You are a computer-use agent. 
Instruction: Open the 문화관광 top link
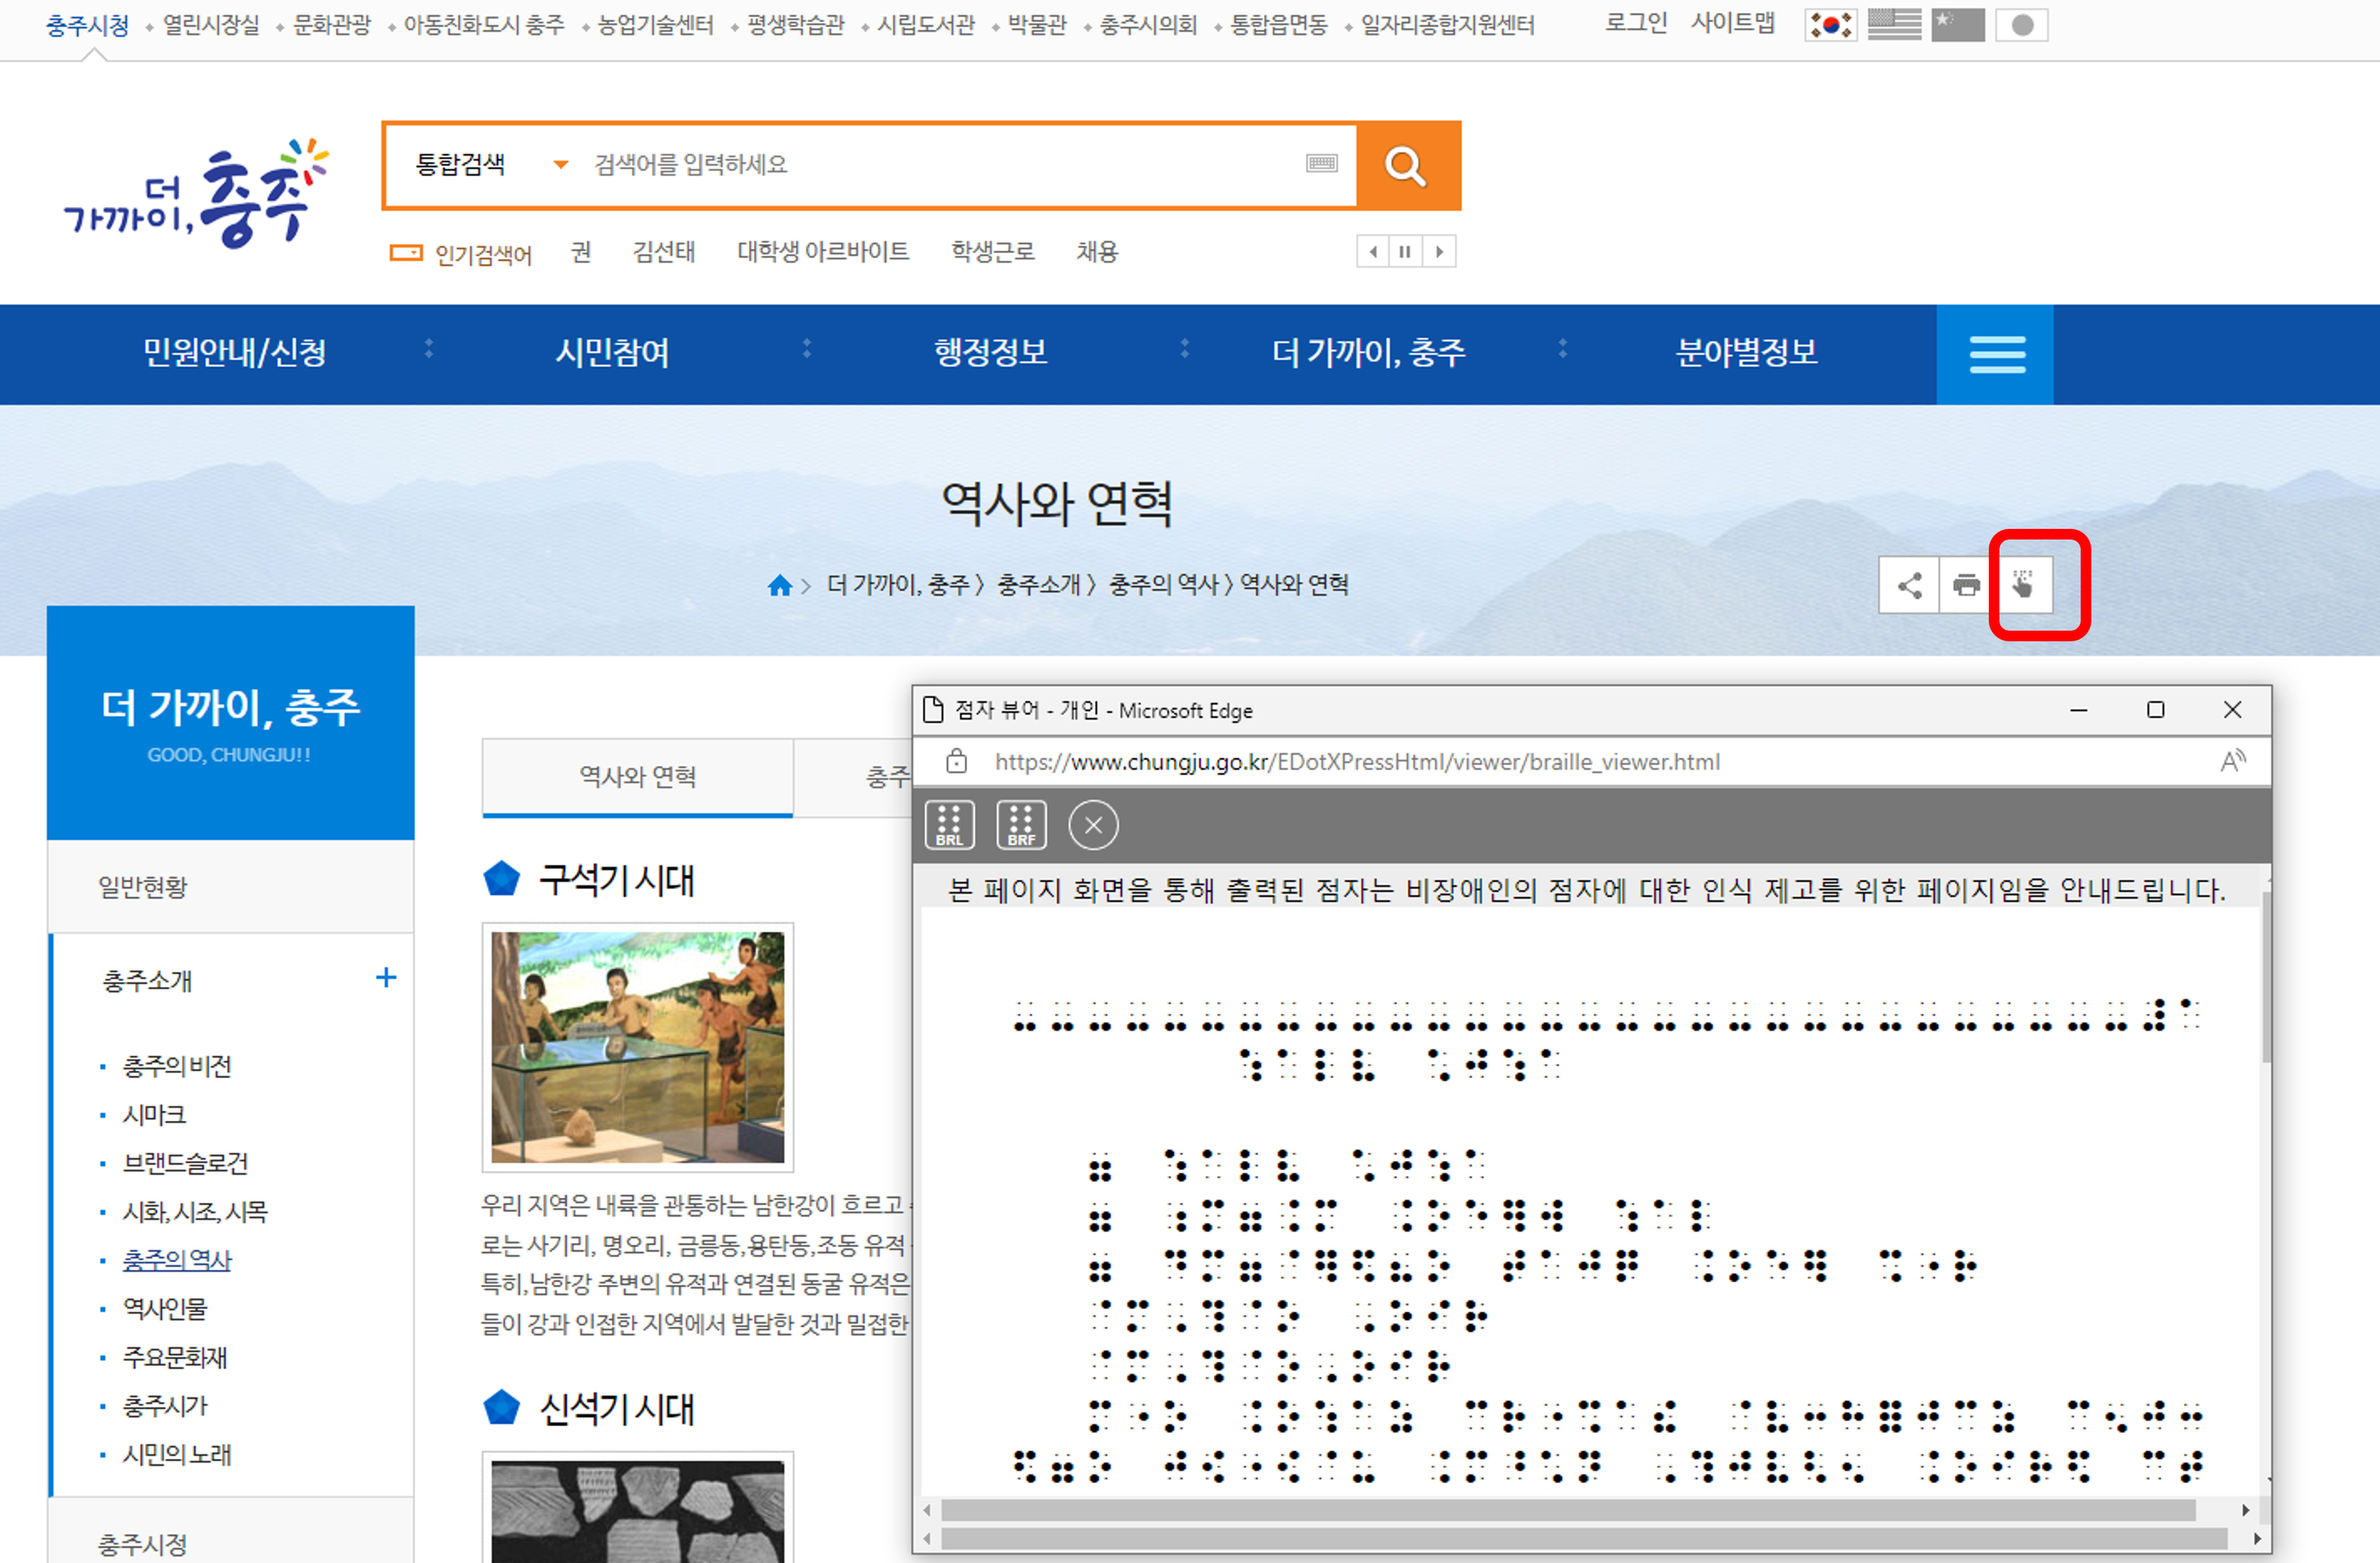332,25
